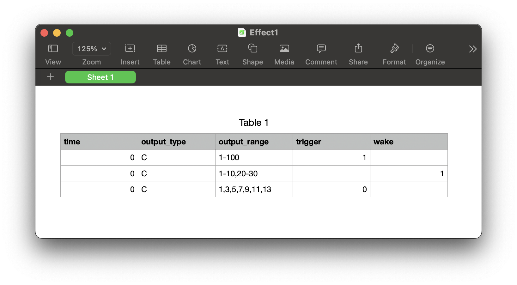This screenshot has width=517, height=285.
Task: Open the Zoom level dropdown
Action: (91, 49)
